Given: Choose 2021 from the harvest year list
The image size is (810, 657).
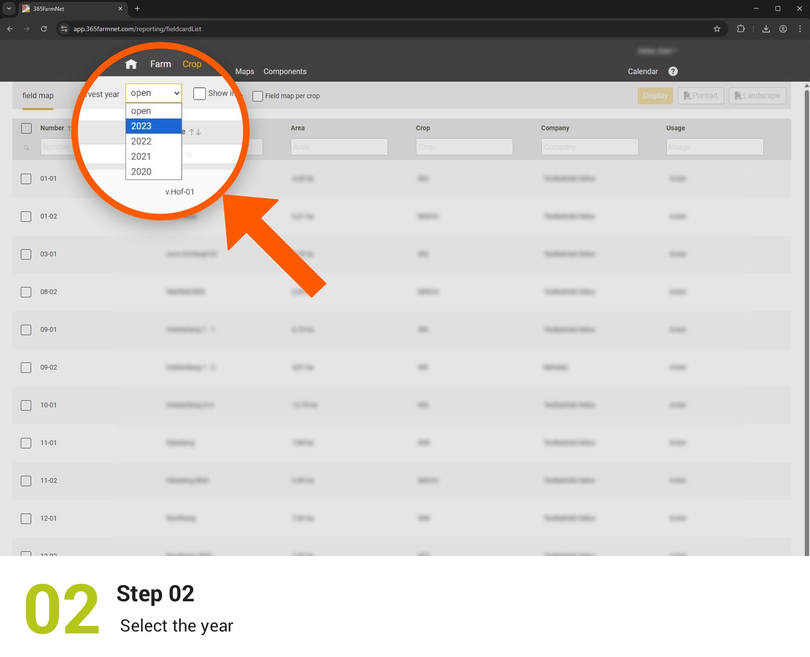Looking at the screenshot, I should pos(153,156).
